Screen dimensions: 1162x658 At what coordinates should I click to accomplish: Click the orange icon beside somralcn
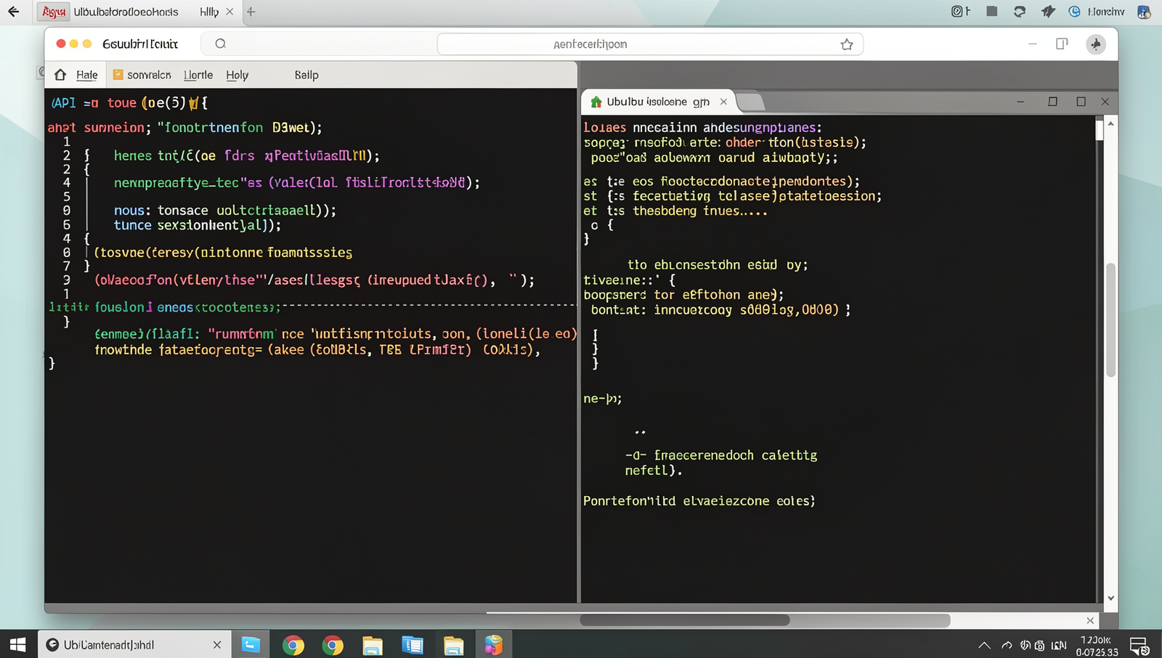(x=118, y=74)
